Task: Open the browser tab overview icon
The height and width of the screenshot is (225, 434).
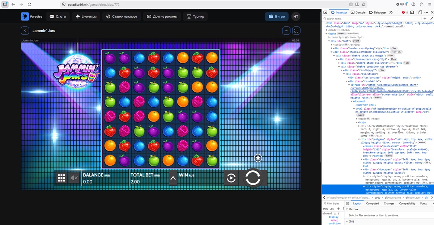Action: click(x=5, y=4)
